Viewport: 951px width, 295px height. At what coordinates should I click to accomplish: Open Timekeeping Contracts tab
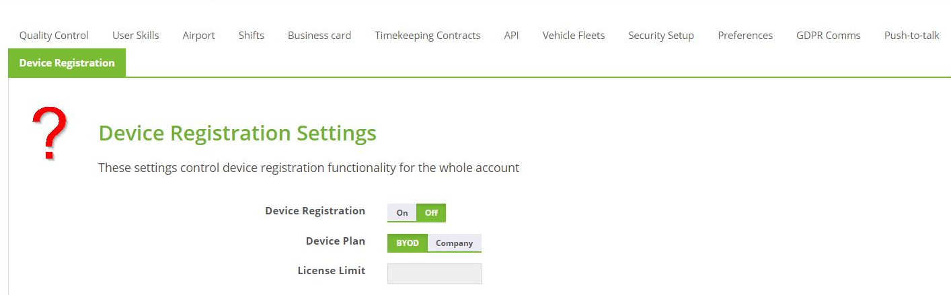[x=428, y=36]
